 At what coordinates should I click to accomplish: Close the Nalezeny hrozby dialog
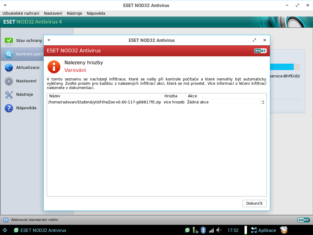pyautogui.click(x=265, y=40)
